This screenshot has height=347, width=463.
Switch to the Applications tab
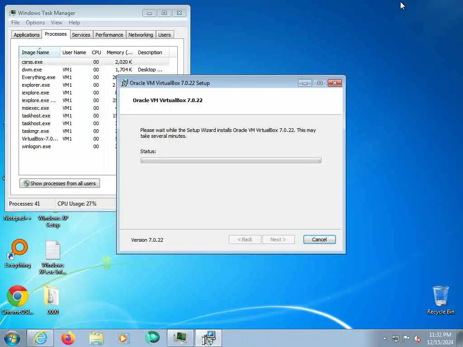coord(27,35)
